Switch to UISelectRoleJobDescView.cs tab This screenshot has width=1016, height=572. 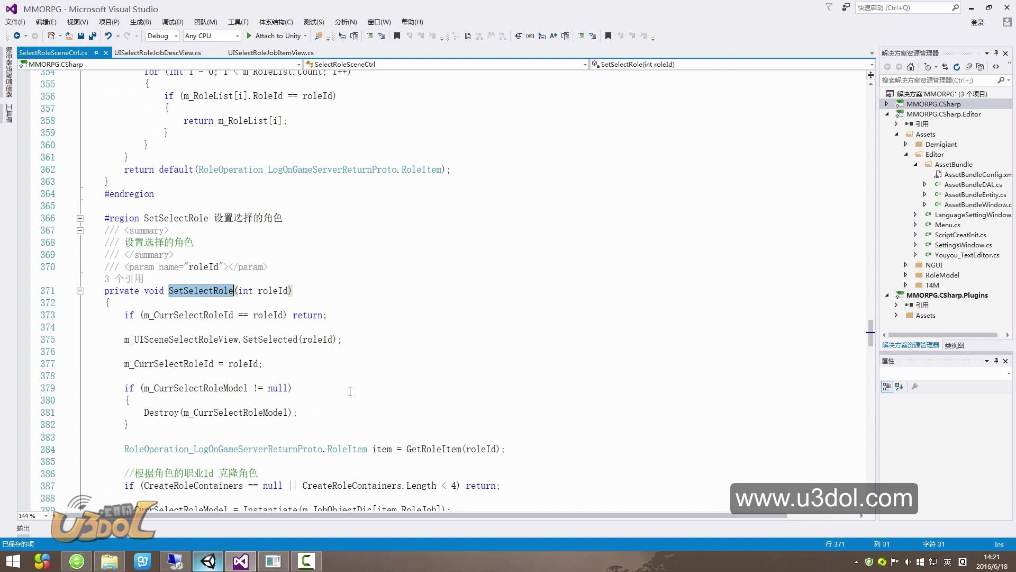click(158, 52)
